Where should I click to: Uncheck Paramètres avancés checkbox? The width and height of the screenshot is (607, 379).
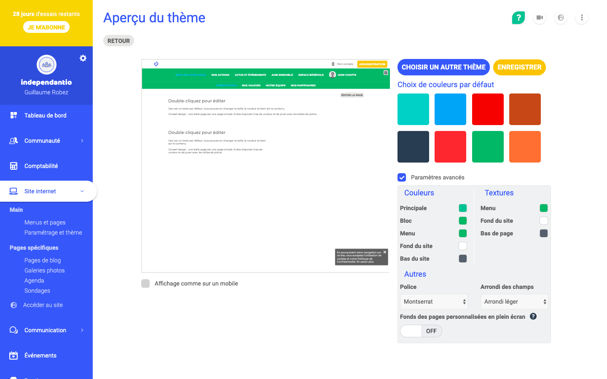pyautogui.click(x=402, y=177)
